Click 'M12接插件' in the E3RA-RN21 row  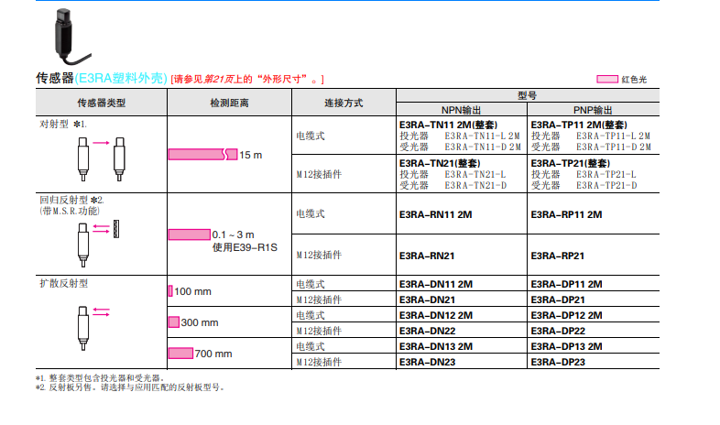click(319, 255)
